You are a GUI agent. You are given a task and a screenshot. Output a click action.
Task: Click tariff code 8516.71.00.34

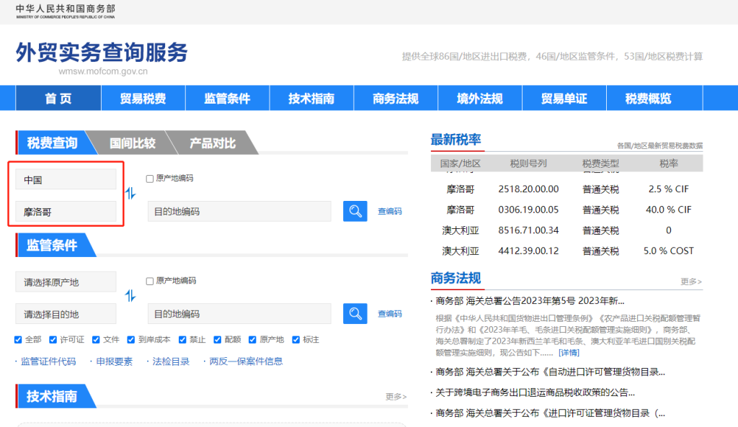[528, 230]
